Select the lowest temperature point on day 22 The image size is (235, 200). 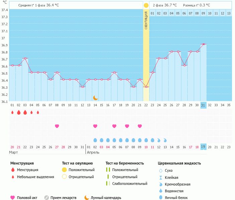pyautogui.click(x=146, y=87)
